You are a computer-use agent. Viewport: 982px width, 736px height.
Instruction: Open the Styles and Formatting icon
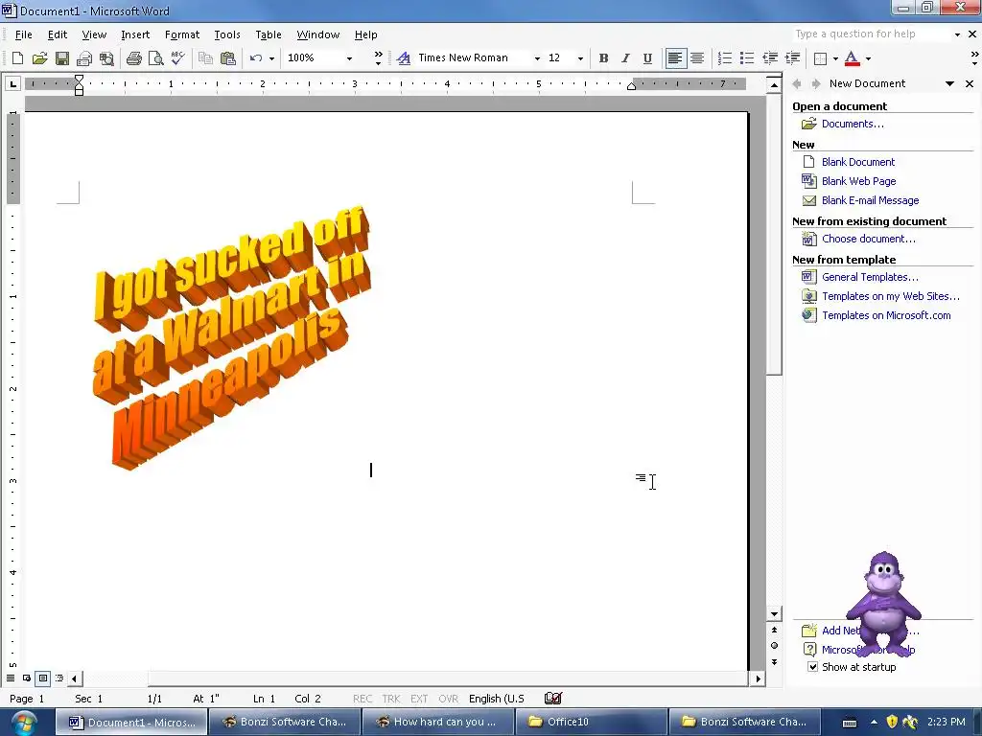pyautogui.click(x=404, y=58)
